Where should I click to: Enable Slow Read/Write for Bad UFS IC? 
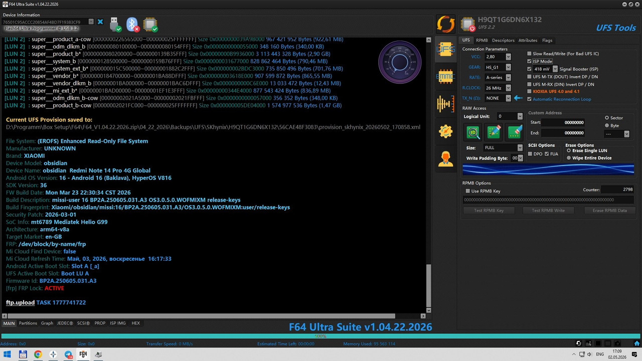coord(530,54)
